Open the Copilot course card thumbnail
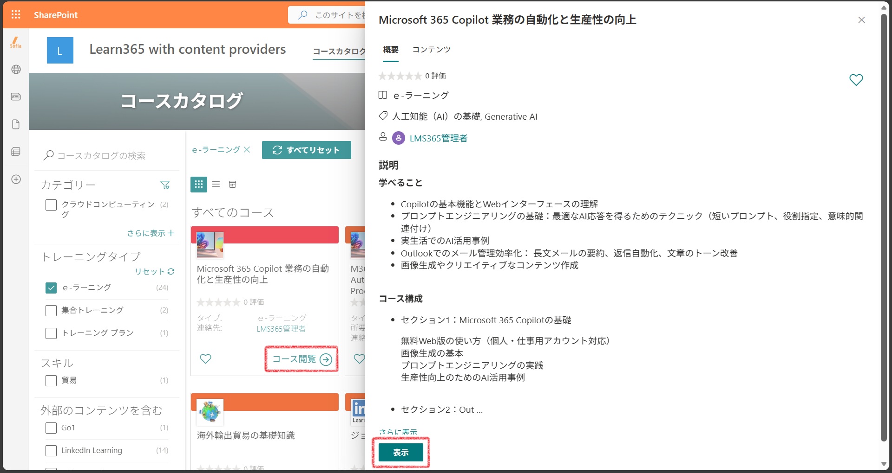 [x=210, y=245]
